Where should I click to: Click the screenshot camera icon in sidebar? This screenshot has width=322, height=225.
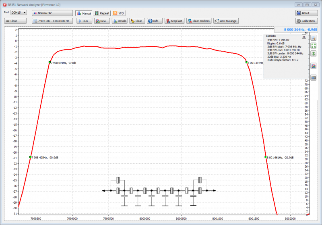click(x=314, y=77)
